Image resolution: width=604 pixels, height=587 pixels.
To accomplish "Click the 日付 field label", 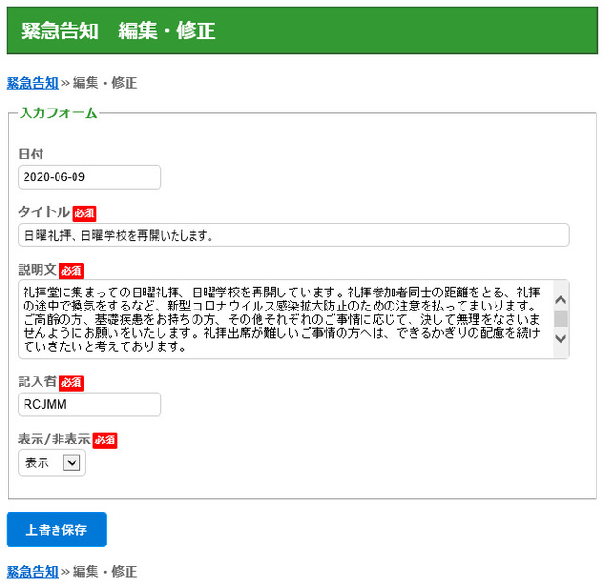I will pos(31,154).
